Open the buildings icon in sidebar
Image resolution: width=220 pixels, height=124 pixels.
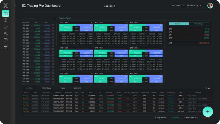pos(5,27)
